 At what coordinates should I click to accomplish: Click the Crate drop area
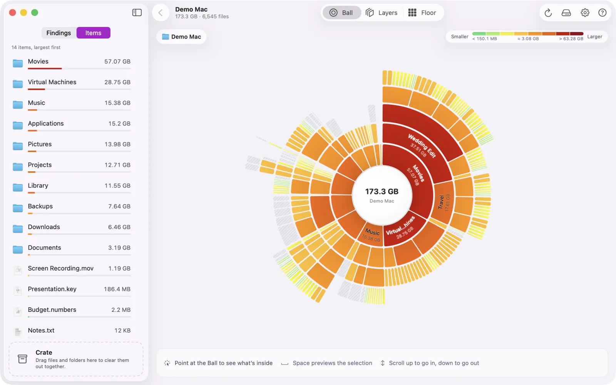click(x=76, y=359)
